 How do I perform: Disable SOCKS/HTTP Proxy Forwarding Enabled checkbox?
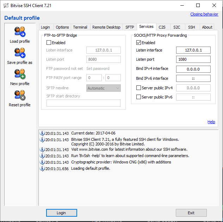[x=138, y=43]
